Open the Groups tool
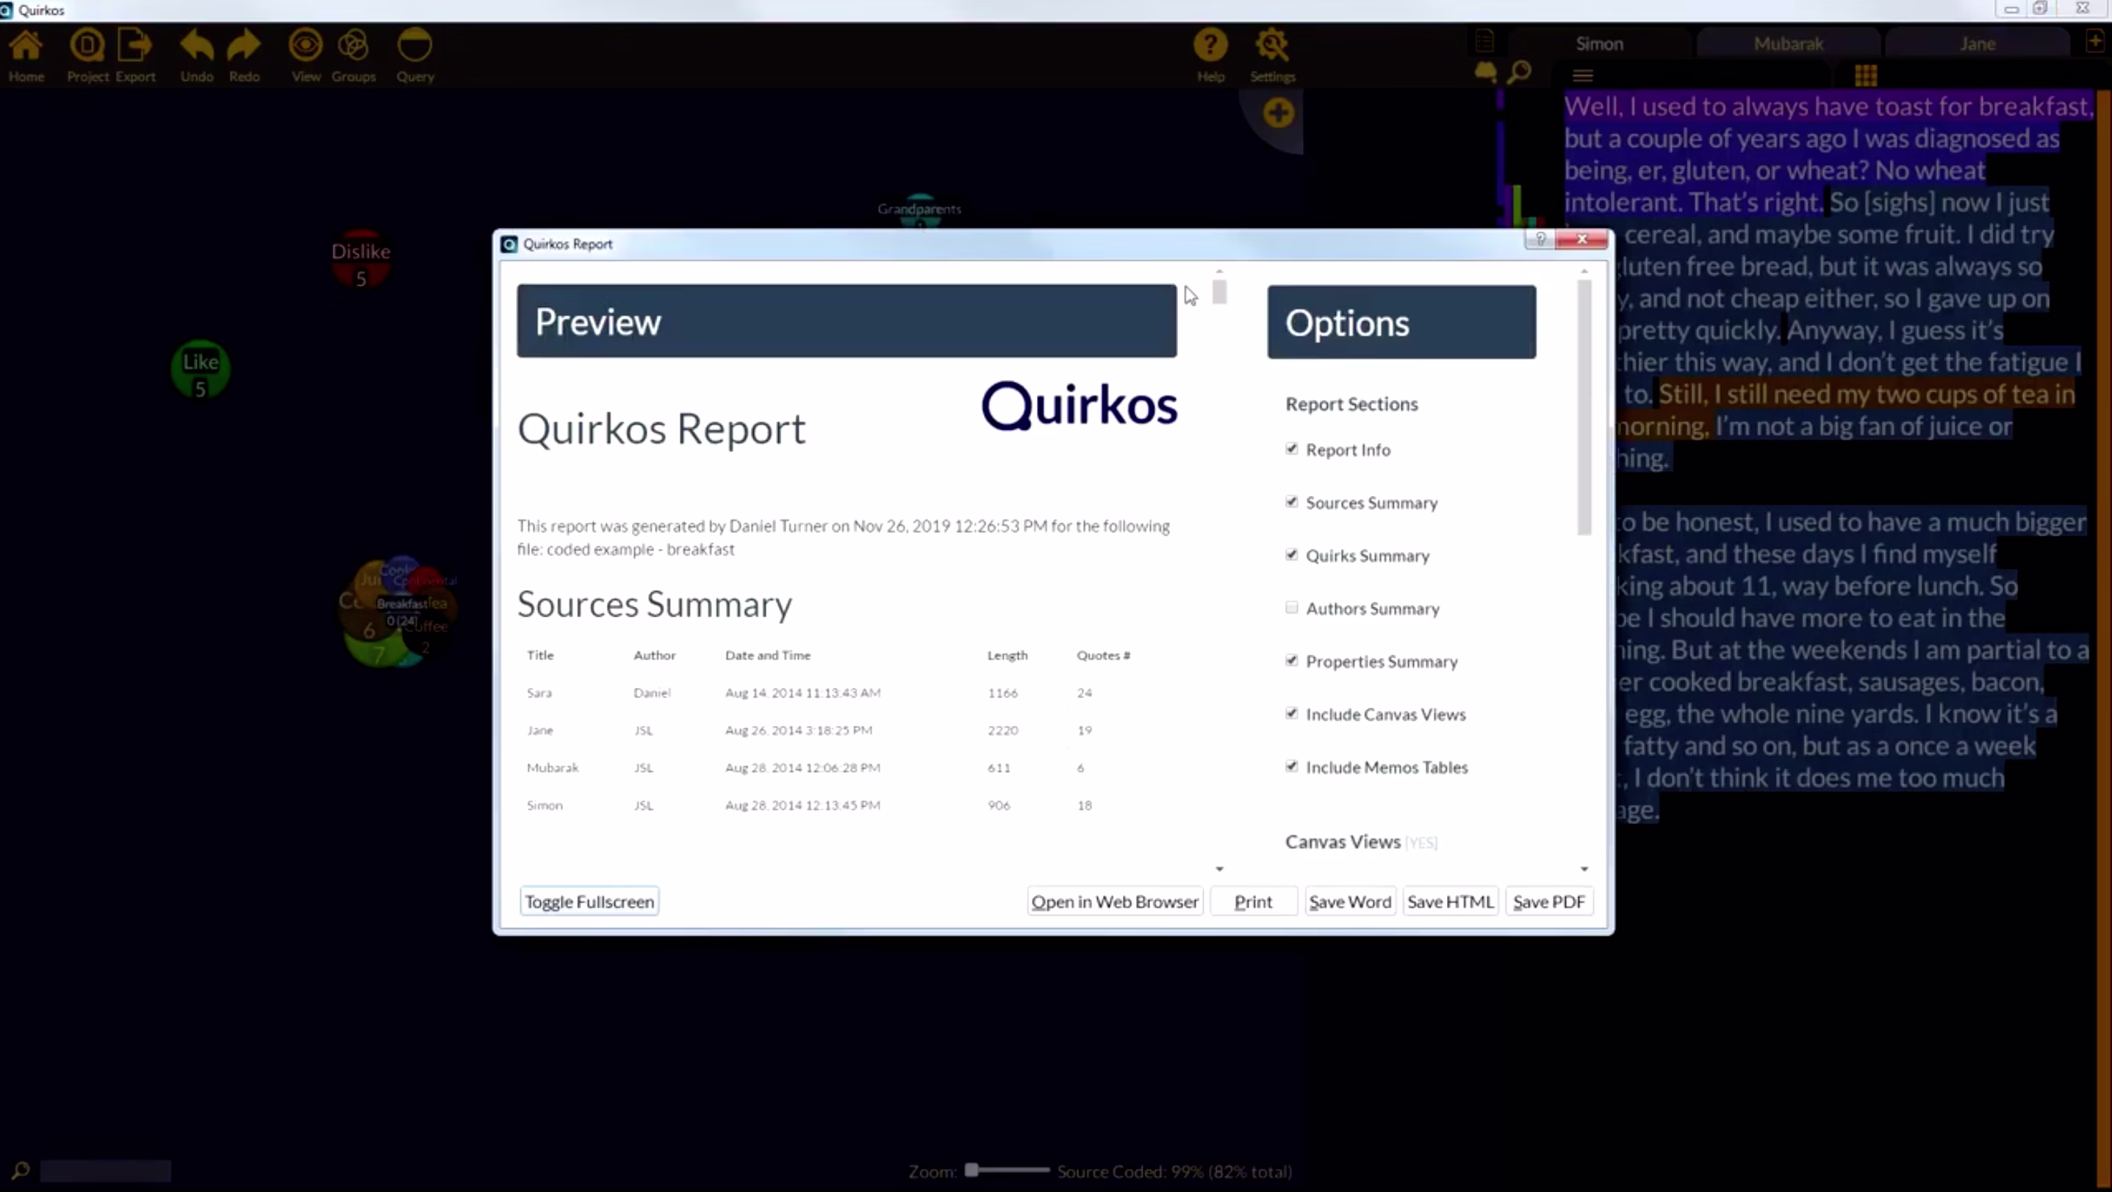The image size is (2112, 1192). pos(353,55)
